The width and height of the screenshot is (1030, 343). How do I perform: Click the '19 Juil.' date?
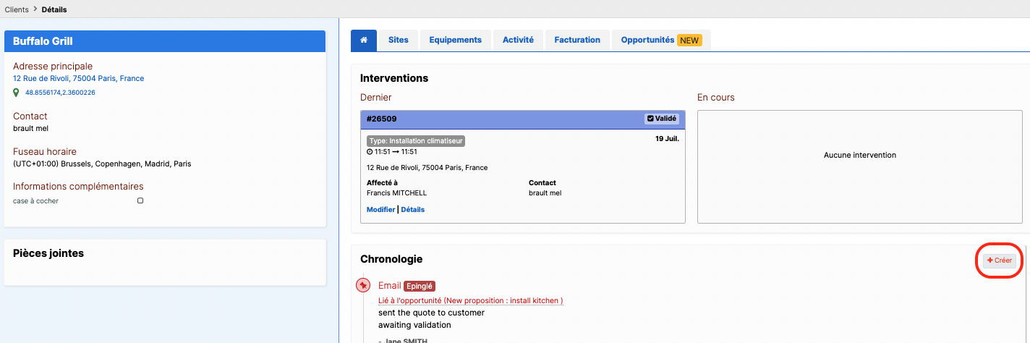[667, 138]
